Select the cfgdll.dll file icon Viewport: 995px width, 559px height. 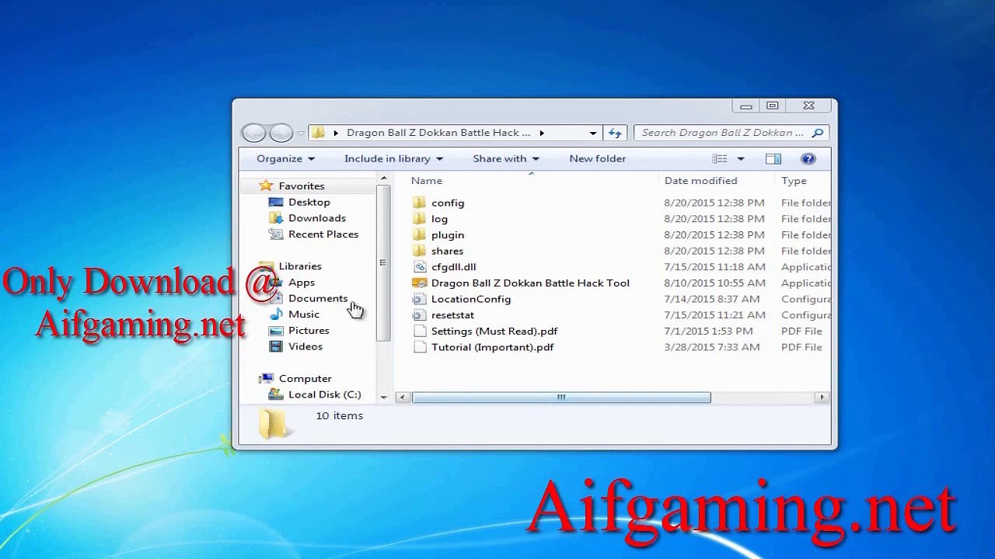coord(420,267)
